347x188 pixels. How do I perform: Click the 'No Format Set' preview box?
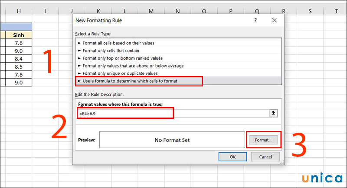172,140
